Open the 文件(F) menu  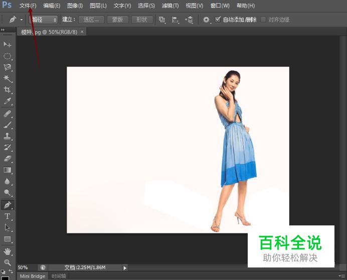tap(28, 6)
